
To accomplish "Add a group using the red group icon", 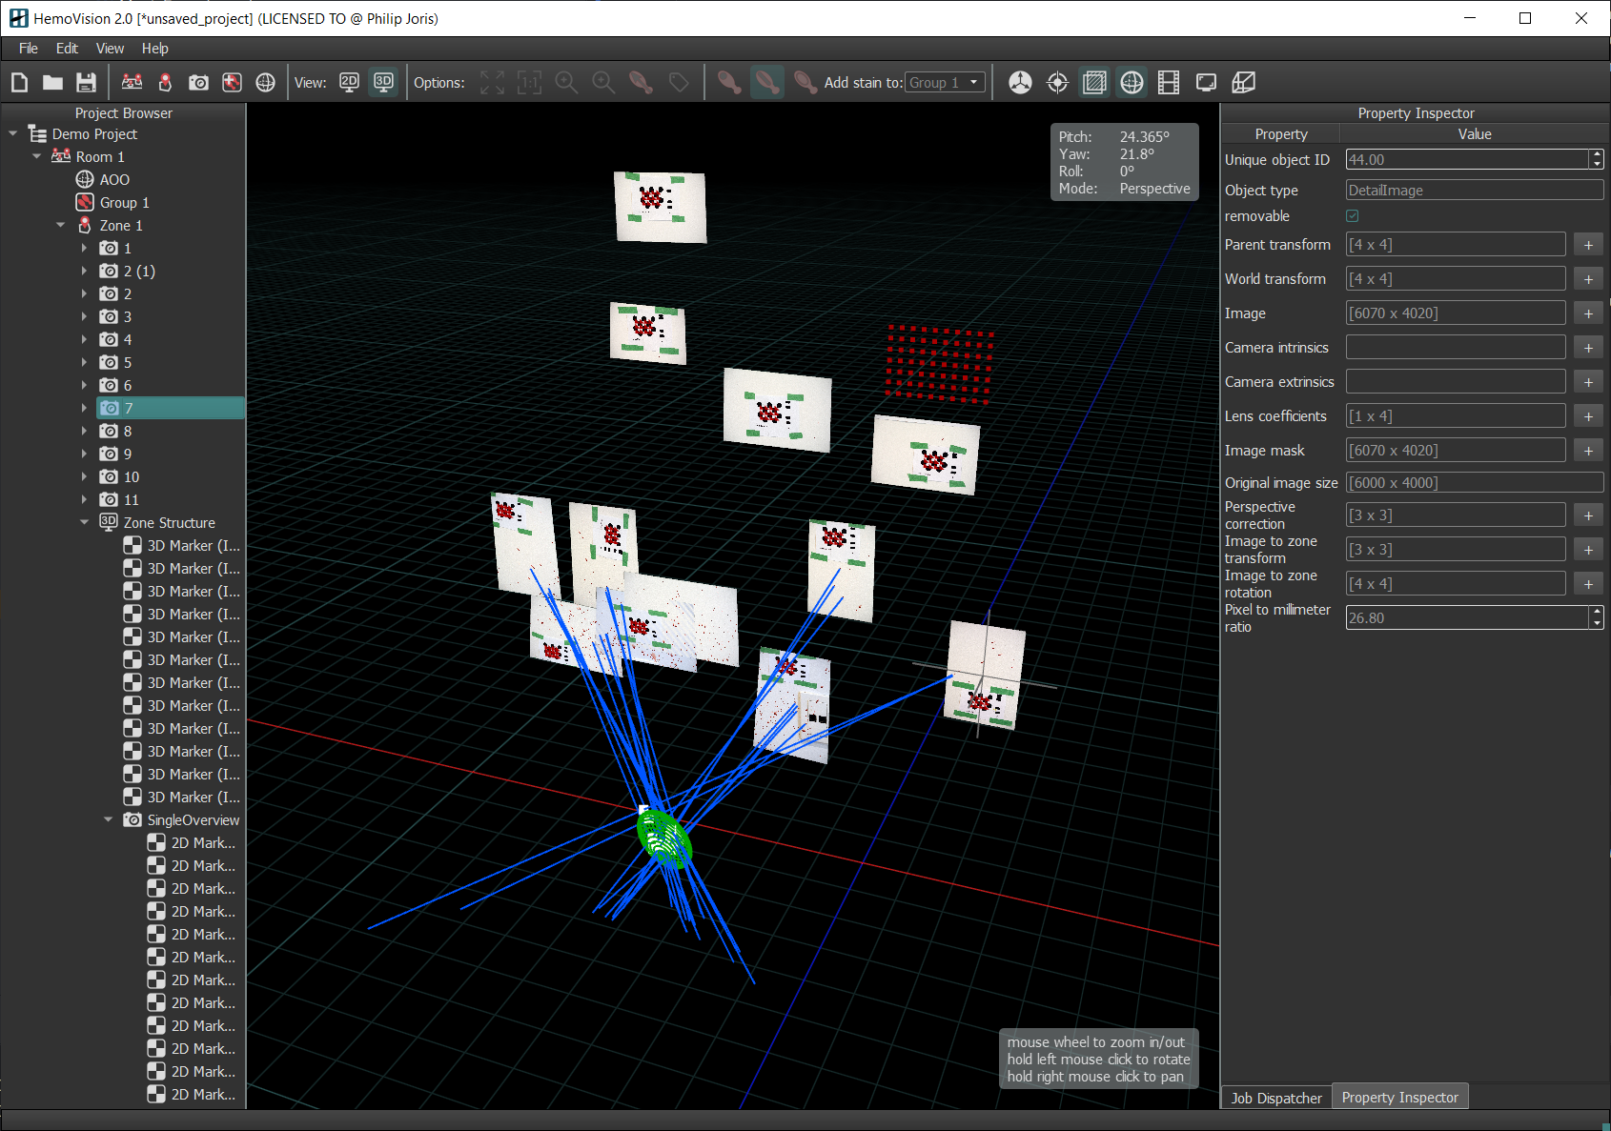I will coord(232,83).
